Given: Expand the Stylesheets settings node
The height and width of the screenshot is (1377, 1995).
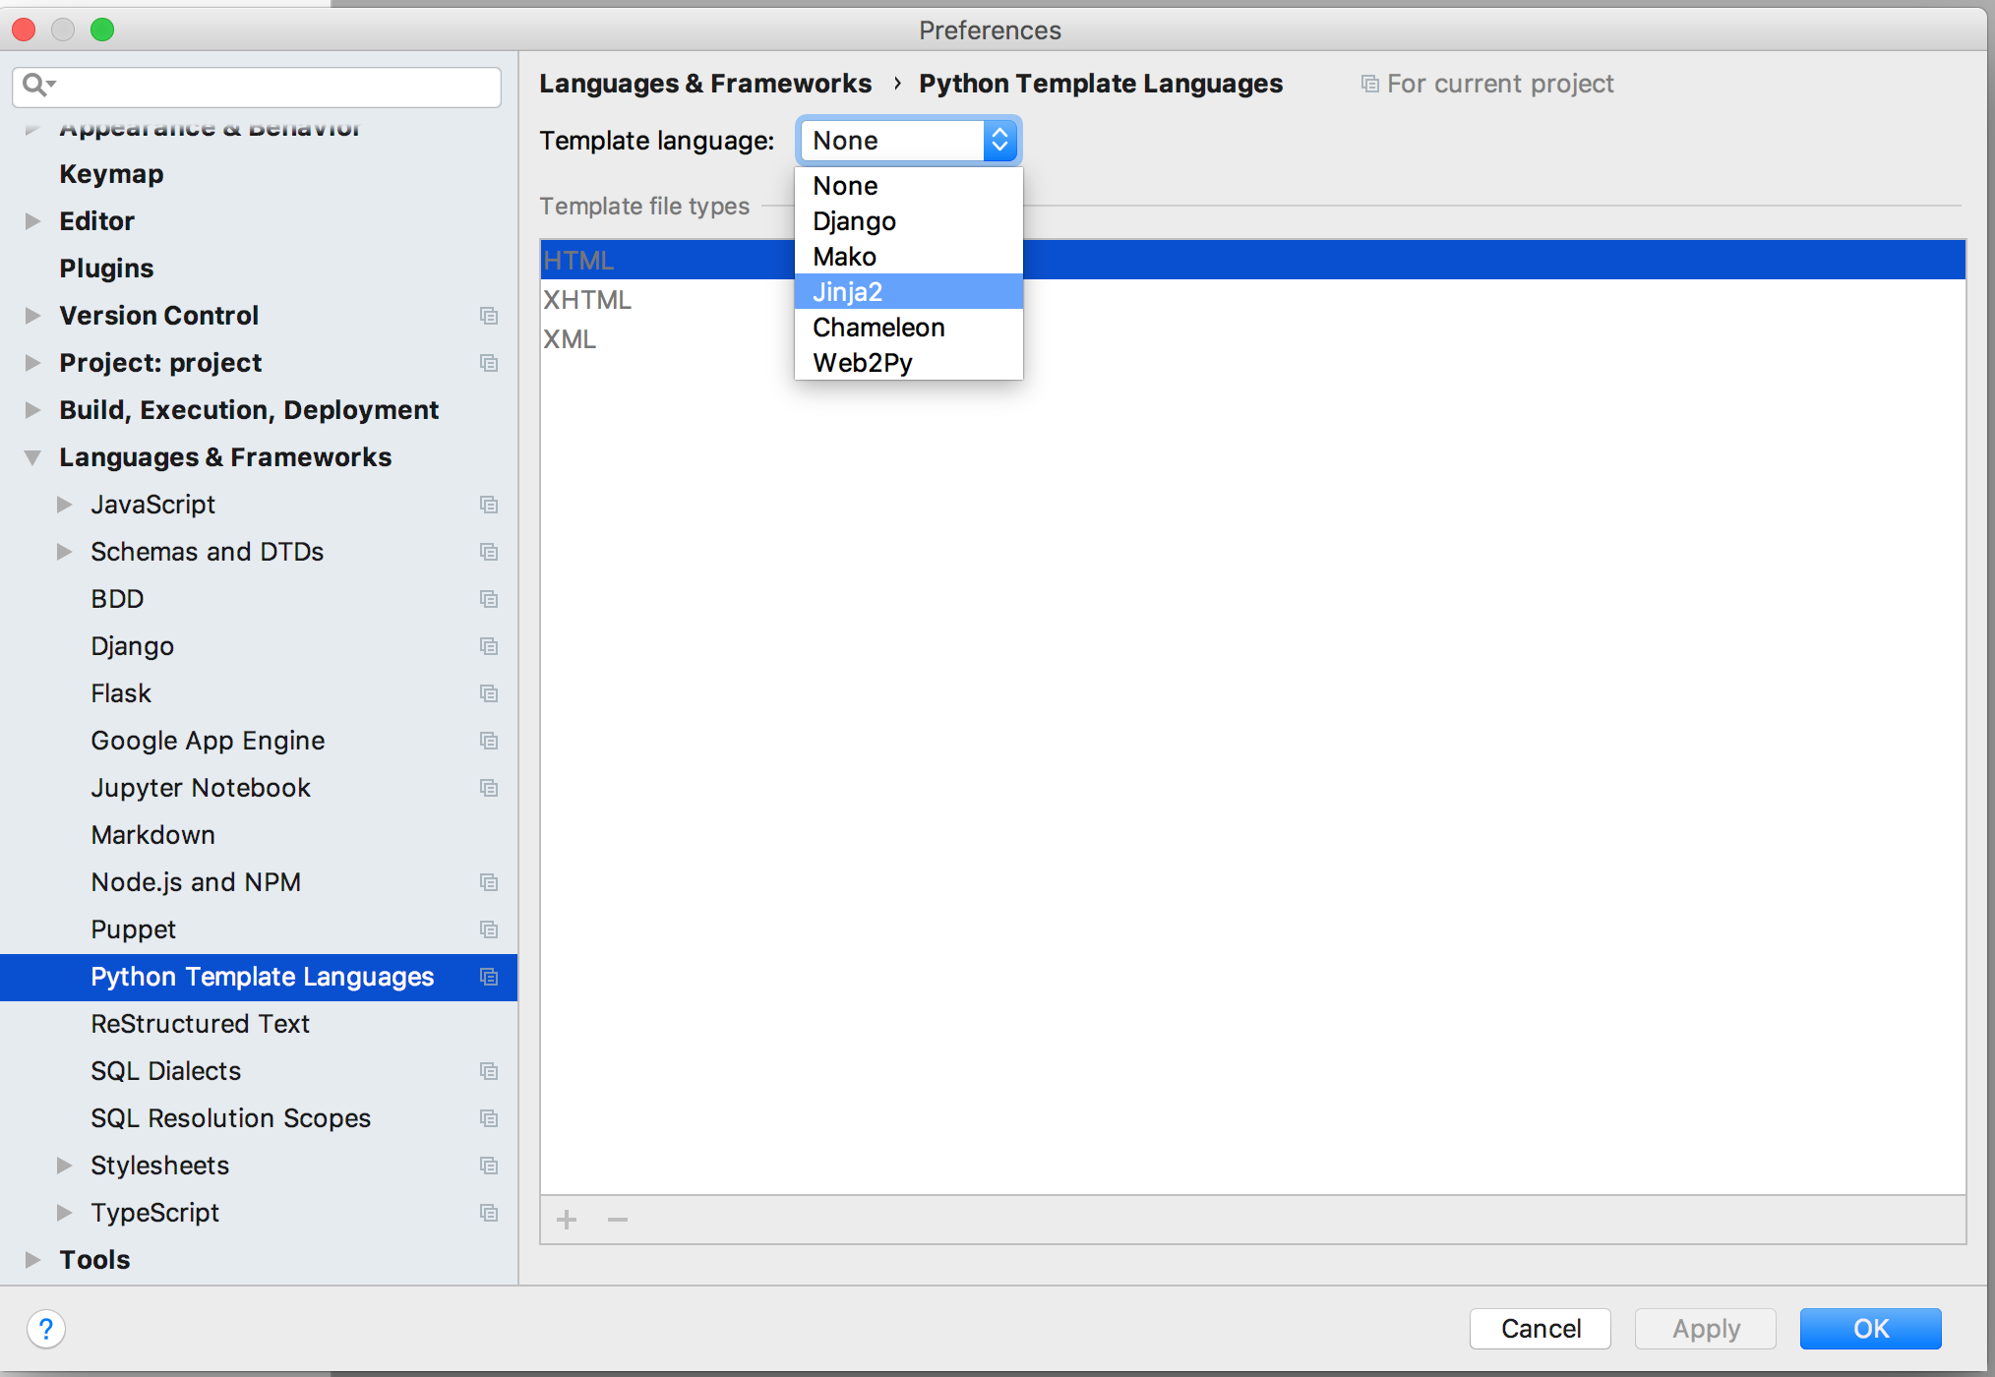Looking at the screenshot, I should (x=65, y=1166).
